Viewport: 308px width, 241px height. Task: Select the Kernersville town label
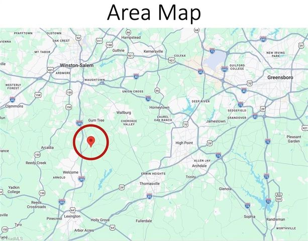pyautogui.click(x=153, y=51)
